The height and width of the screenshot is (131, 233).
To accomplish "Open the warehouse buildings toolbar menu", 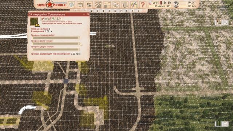I will (x=80, y=5).
